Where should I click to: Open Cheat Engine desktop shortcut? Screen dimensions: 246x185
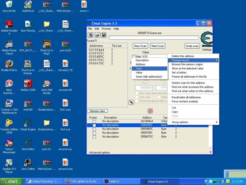28,125
